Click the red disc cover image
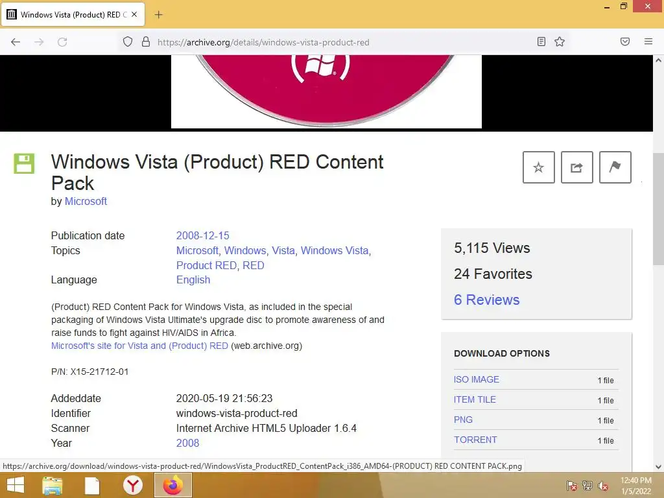Viewport: 664px width, 498px height. (326, 91)
